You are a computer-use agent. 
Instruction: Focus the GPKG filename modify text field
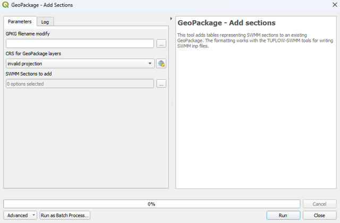click(x=79, y=44)
